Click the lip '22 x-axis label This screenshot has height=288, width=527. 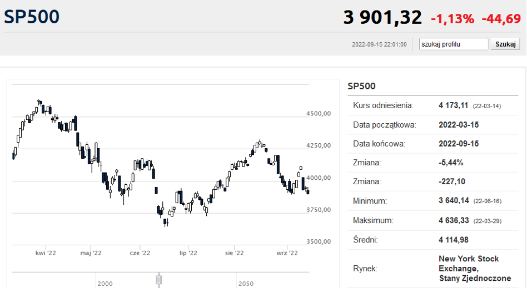pos(188,252)
